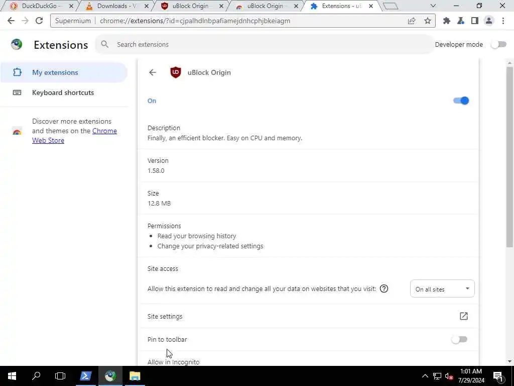Screen dimensions: 514x386
Task: Open Site settings external link icon
Action: [x=463, y=316]
